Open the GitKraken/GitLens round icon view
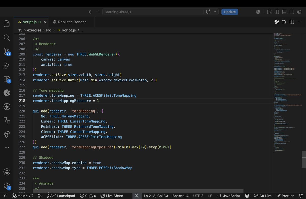The width and height of the screenshot is (306, 199). tap(7, 93)
